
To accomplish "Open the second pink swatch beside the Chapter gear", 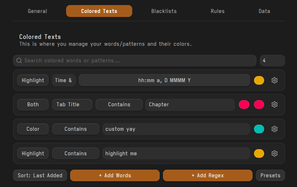I will click(x=259, y=104).
